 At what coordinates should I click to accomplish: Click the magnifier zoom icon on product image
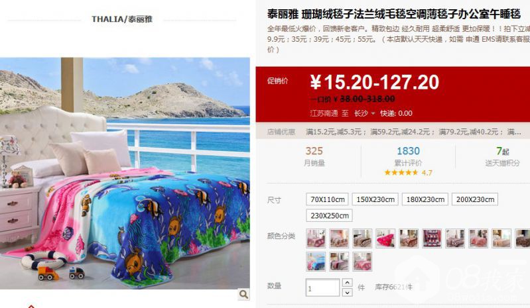point(243,294)
